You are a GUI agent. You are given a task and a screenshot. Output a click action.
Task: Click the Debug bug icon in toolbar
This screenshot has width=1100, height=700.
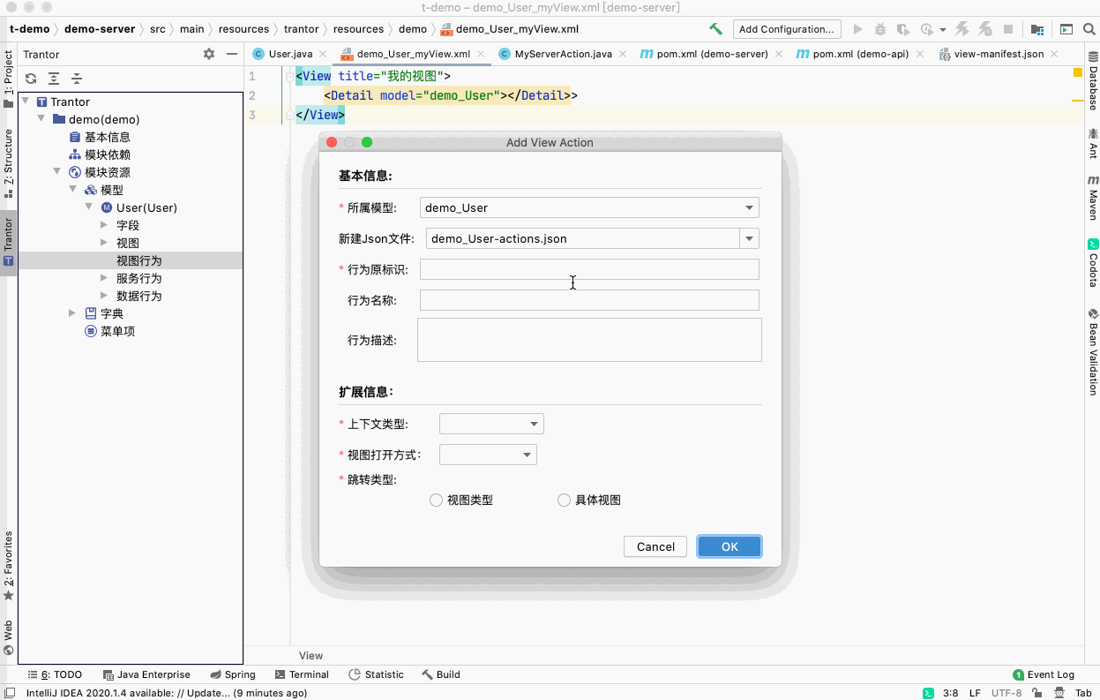(x=880, y=29)
